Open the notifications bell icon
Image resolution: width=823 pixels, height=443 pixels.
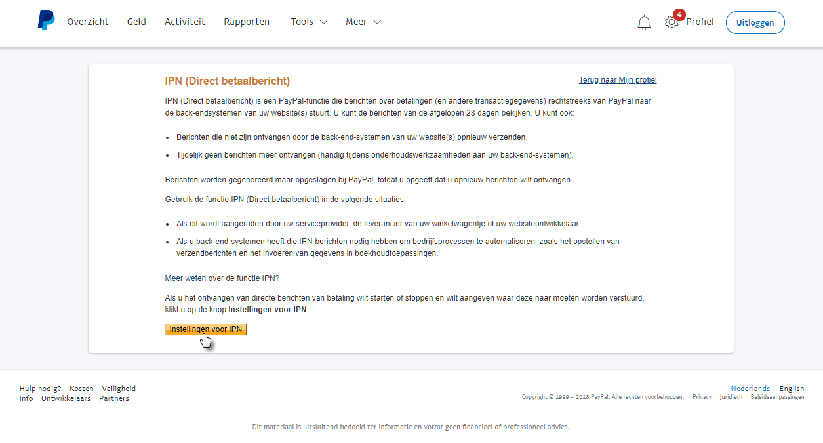pyautogui.click(x=644, y=22)
